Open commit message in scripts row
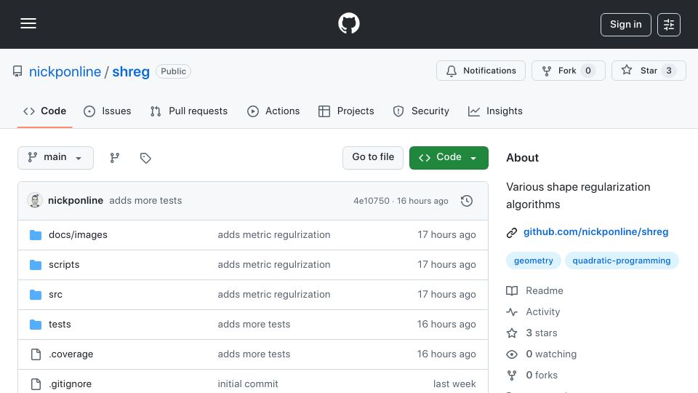The image size is (698, 393). click(274, 265)
